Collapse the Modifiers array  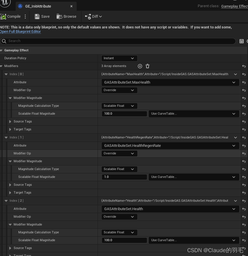(x=1, y=66)
